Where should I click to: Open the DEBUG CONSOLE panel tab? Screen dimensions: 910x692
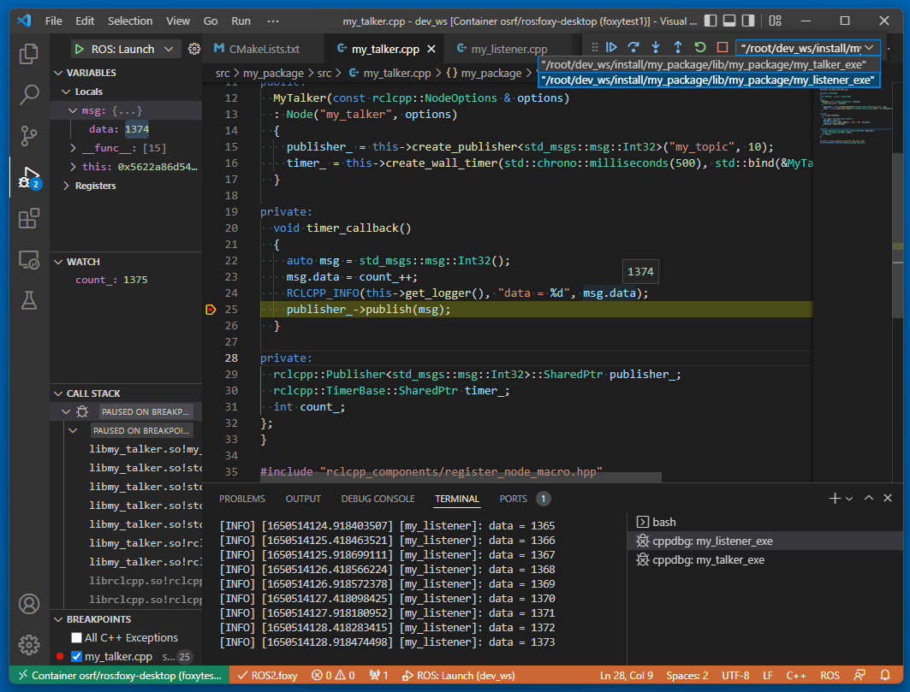[x=378, y=499]
